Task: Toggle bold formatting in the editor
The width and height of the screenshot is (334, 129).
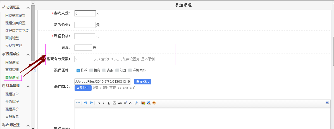Action: (99, 103)
